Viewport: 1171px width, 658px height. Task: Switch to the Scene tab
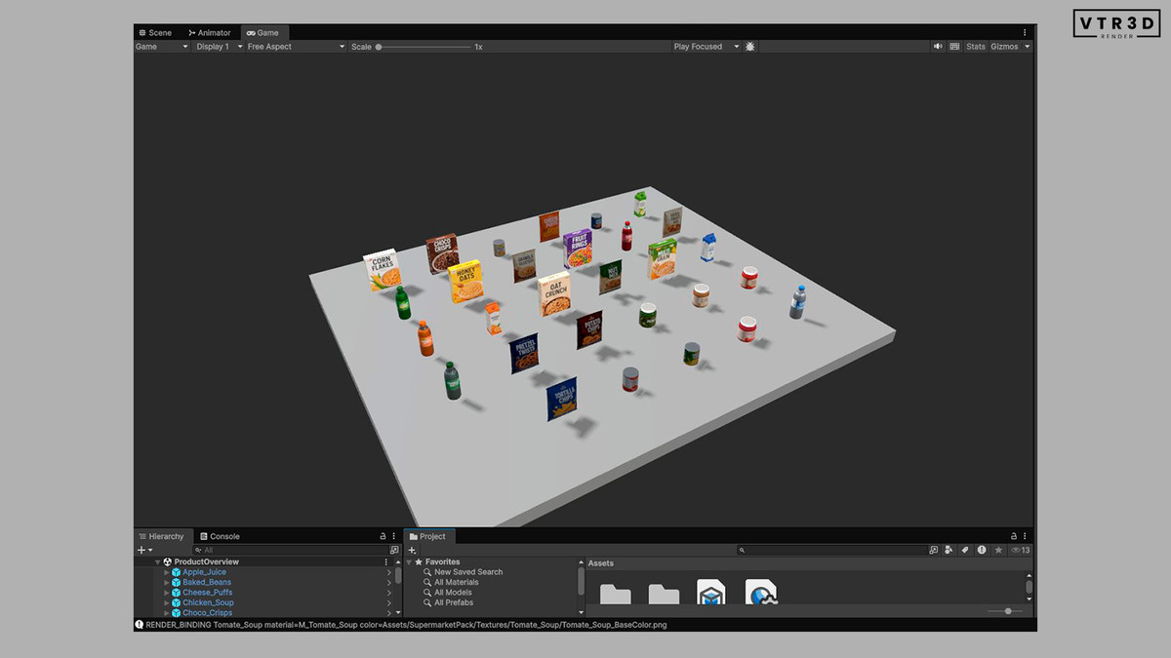pyautogui.click(x=155, y=32)
